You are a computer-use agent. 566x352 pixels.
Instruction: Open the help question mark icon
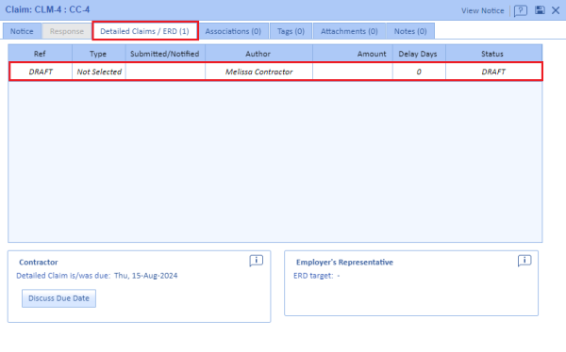(520, 10)
